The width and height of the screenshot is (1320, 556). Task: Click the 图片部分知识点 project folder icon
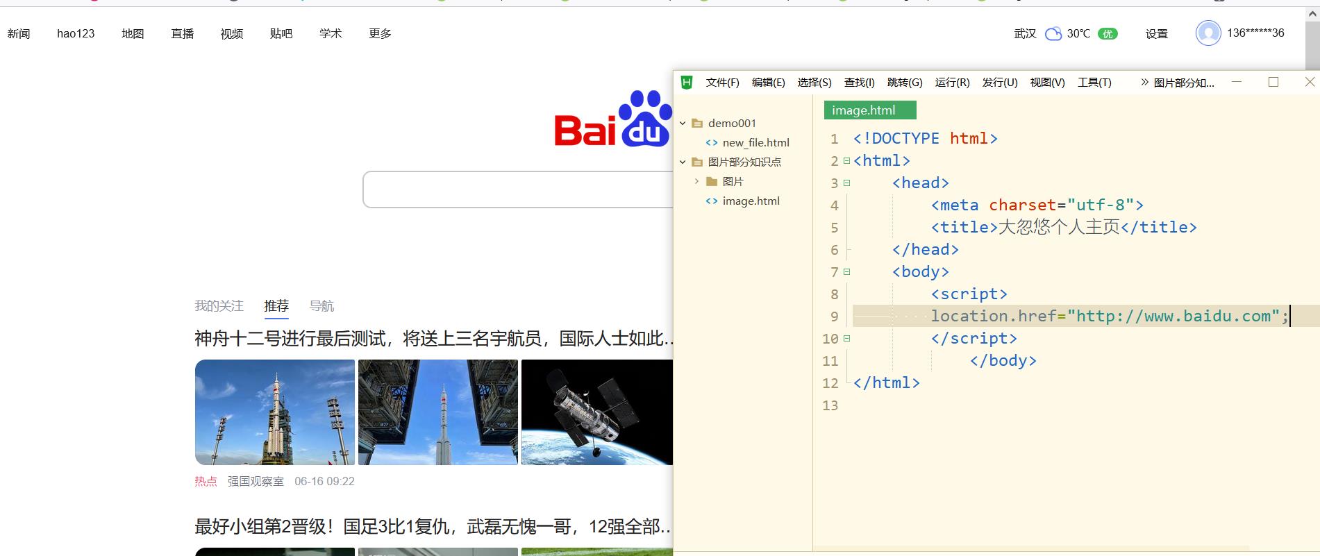(697, 162)
